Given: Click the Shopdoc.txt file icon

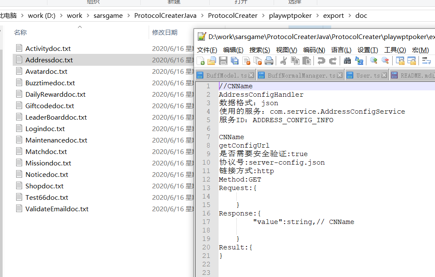Looking at the screenshot, I should click(x=19, y=185).
